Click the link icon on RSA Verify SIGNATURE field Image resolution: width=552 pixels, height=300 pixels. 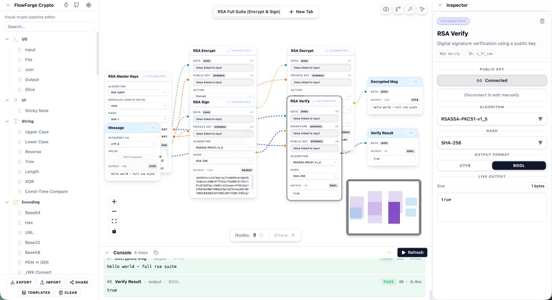(x=337, y=126)
